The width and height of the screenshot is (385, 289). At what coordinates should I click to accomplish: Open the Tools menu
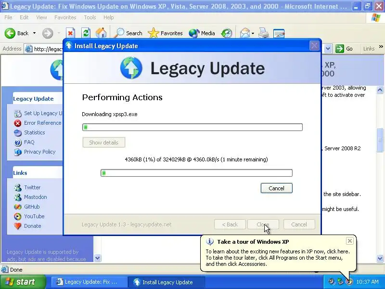90,17
